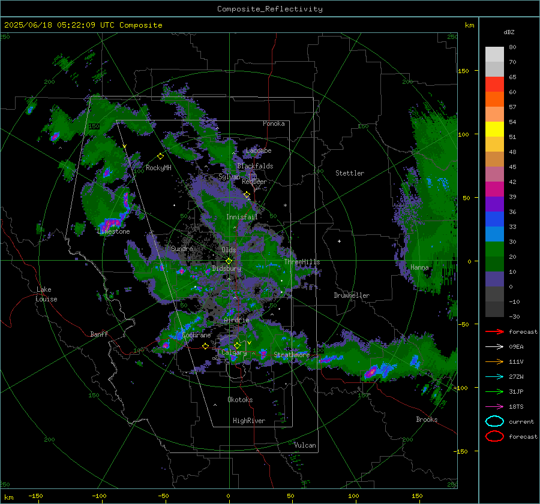Click the Didsbury city label
Viewport: 540px width, 504px height.
(x=227, y=268)
